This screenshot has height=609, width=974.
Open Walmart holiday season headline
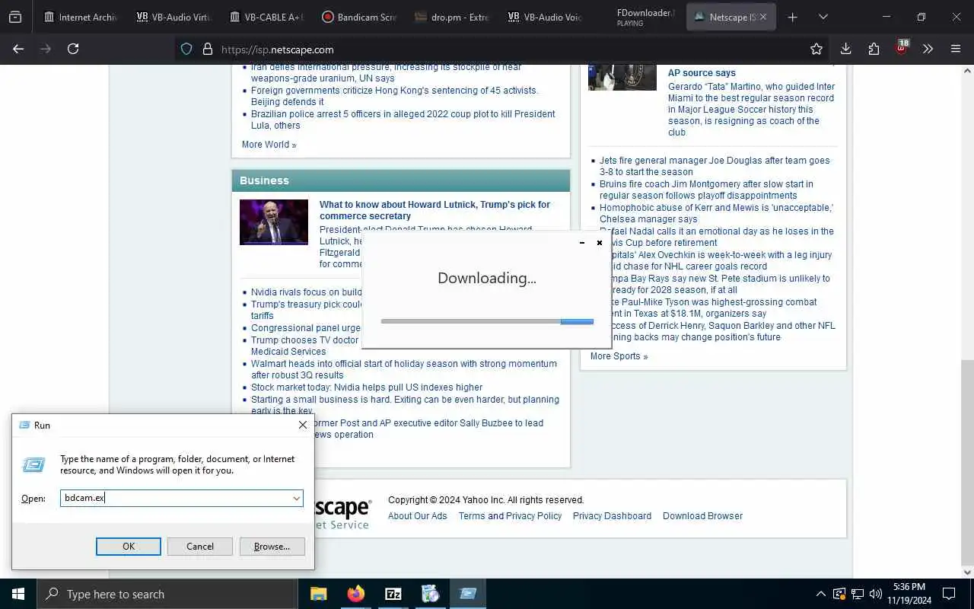point(404,369)
